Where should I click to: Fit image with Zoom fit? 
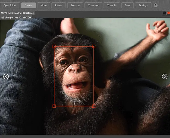[x=112, y=5]
